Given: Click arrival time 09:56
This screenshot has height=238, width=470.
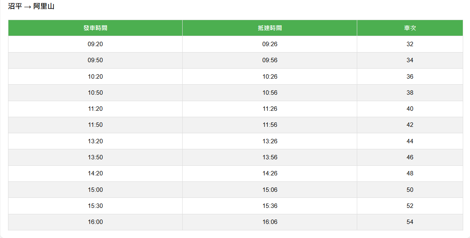Looking at the screenshot, I should tap(270, 60).
